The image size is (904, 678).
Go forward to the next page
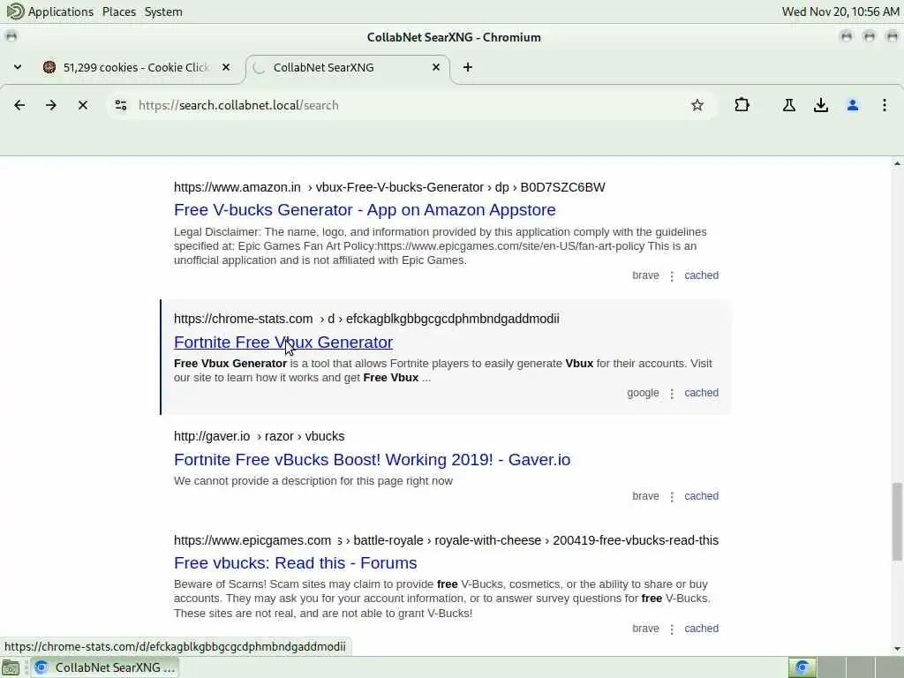(x=51, y=105)
